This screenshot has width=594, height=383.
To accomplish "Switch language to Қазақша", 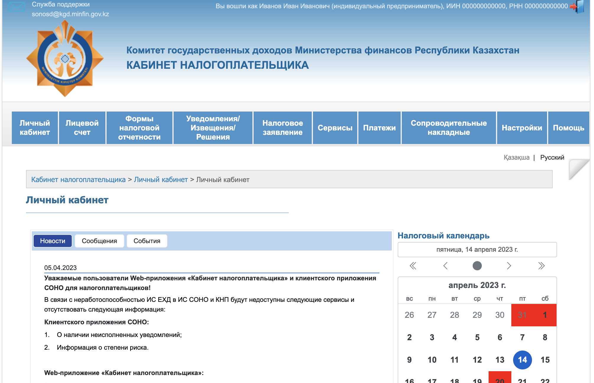I will pos(516,158).
